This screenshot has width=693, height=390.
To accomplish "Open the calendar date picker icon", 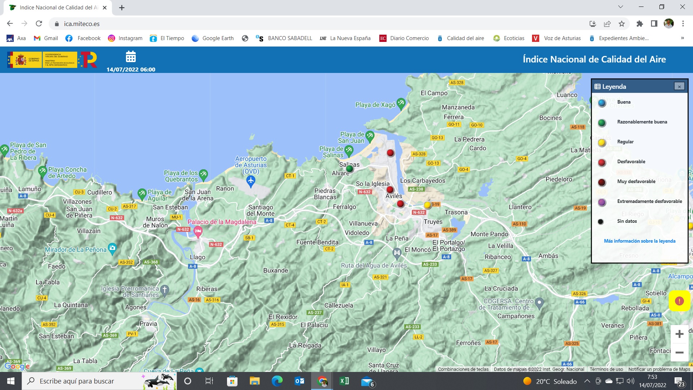I will pyautogui.click(x=131, y=57).
